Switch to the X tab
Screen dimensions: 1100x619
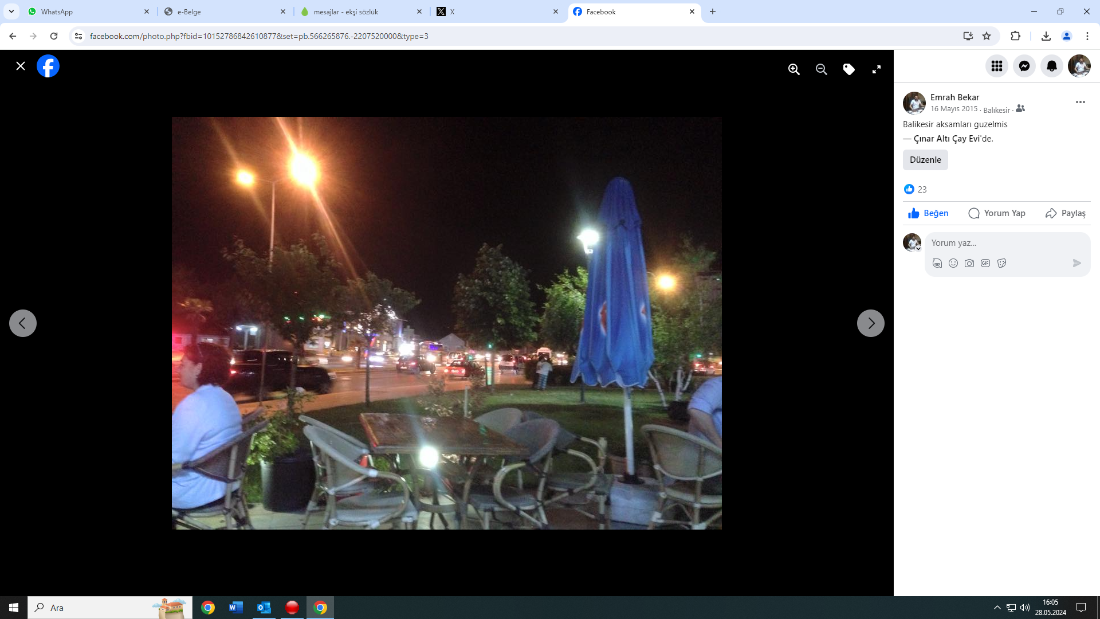tap(497, 11)
